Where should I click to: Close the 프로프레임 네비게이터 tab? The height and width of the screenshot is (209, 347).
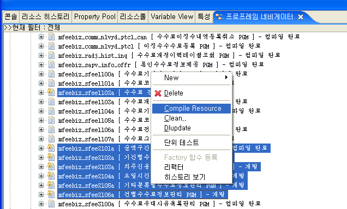tap(301, 17)
